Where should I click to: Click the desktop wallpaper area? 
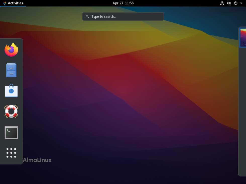pyautogui.click(x=126, y=100)
